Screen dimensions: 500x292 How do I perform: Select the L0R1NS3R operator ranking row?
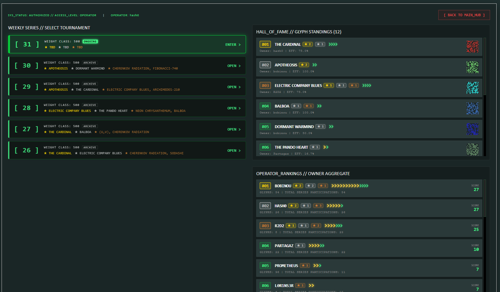(x=369, y=286)
